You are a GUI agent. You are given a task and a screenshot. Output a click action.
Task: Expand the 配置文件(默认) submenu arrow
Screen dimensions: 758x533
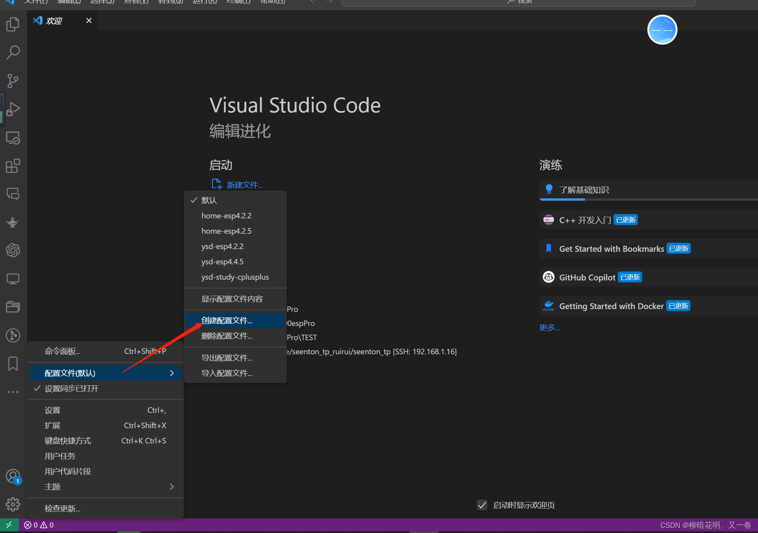(x=172, y=373)
